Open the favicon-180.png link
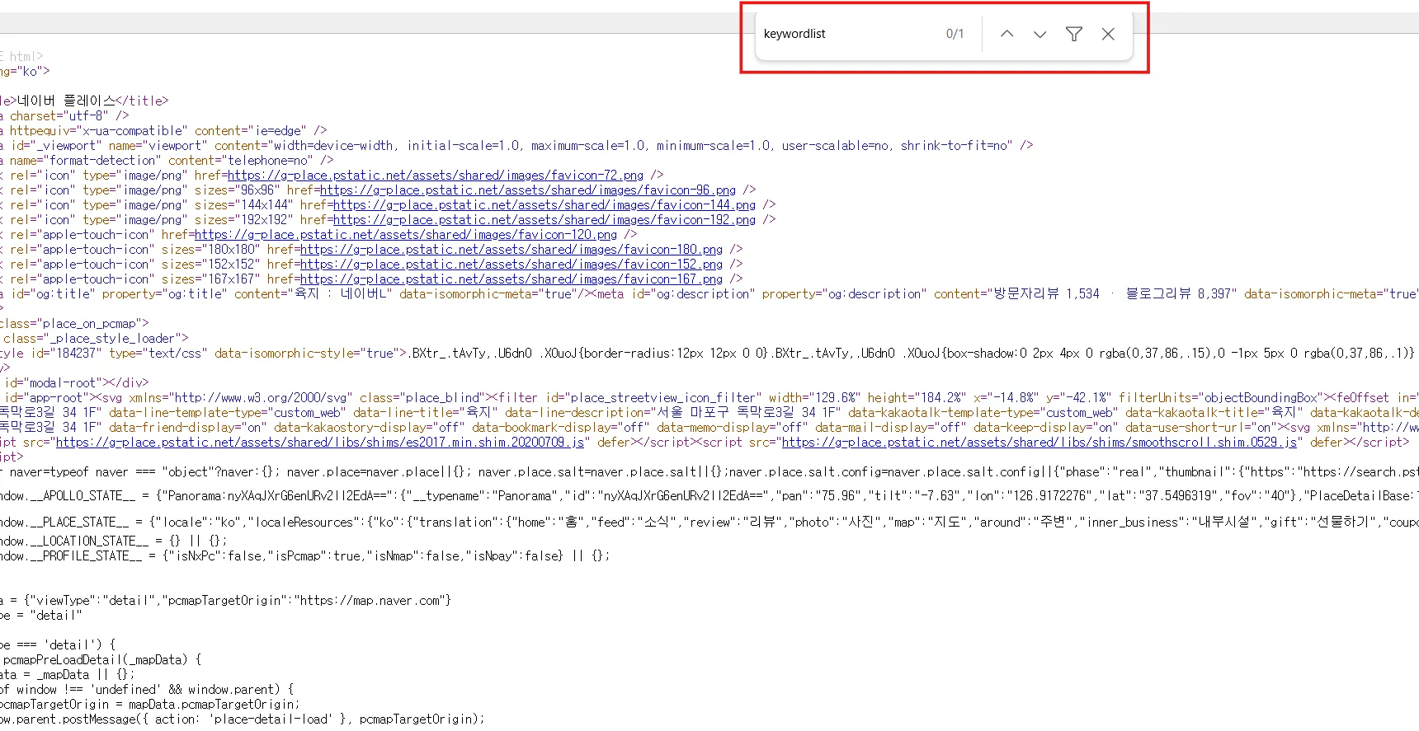This screenshot has height=731, width=1419. (x=511, y=250)
